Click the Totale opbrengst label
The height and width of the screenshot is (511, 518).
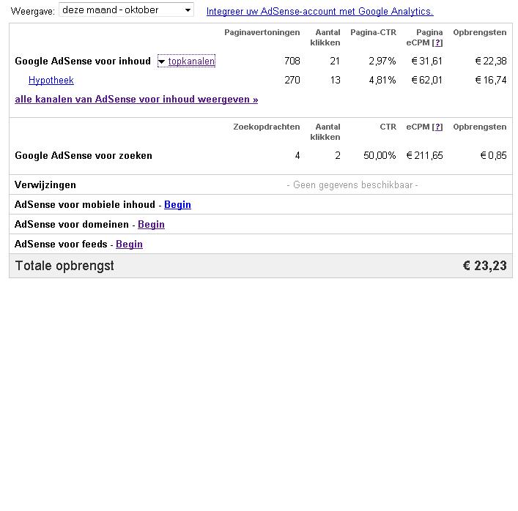pos(64,266)
